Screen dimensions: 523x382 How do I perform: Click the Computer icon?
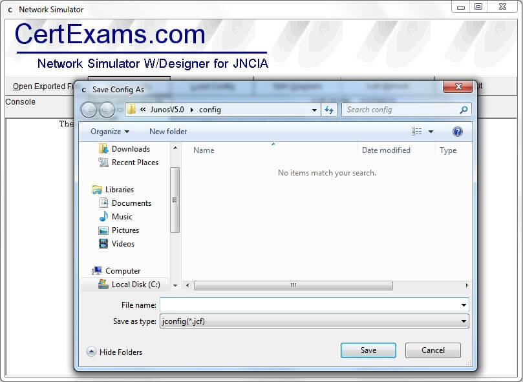pyautogui.click(x=97, y=270)
